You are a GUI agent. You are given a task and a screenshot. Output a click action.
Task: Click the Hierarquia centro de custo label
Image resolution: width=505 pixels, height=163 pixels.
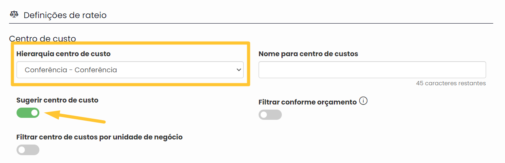pos(63,54)
